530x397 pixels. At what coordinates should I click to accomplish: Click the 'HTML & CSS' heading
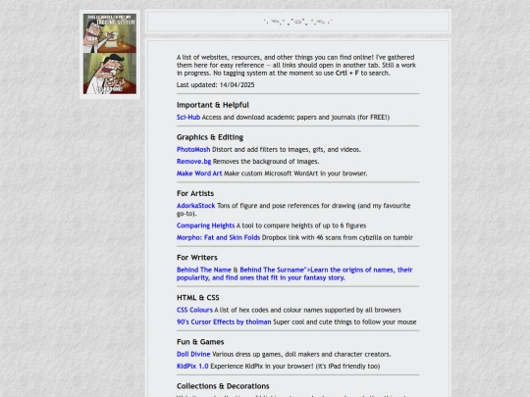tap(198, 298)
